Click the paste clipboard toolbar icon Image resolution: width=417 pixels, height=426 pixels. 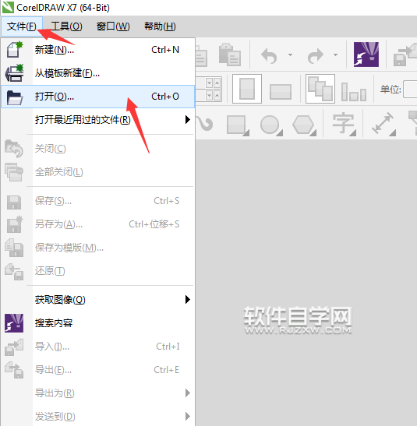click(229, 55)
